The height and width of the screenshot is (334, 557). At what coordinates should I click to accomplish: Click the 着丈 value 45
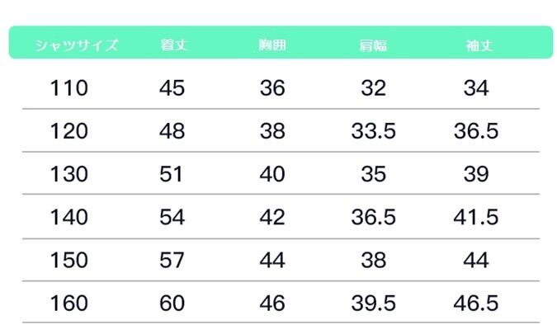(172, 88)
